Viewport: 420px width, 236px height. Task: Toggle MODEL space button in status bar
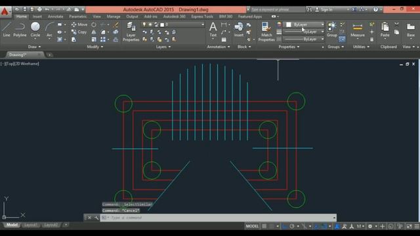252,226
